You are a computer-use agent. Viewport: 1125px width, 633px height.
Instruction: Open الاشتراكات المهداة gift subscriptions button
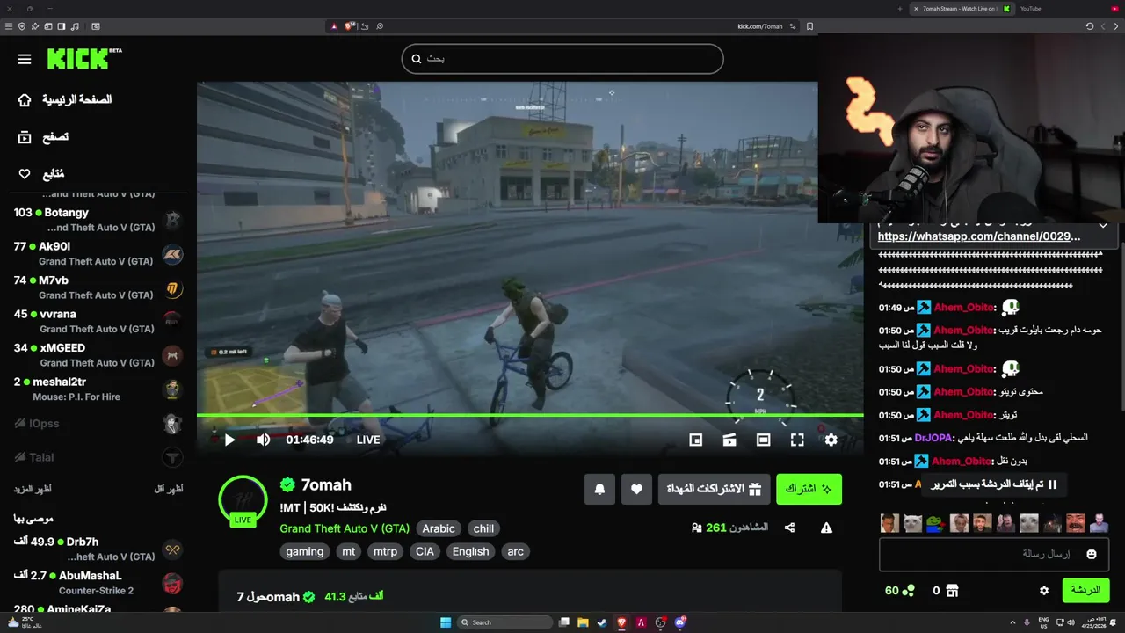(715, 489)
